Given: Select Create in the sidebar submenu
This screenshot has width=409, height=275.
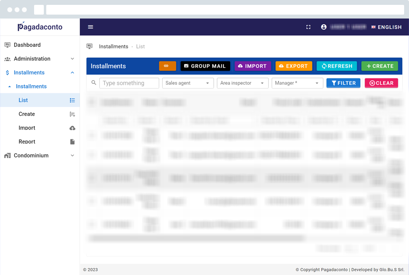Looking at the screenshot, I should pos(27,114).
